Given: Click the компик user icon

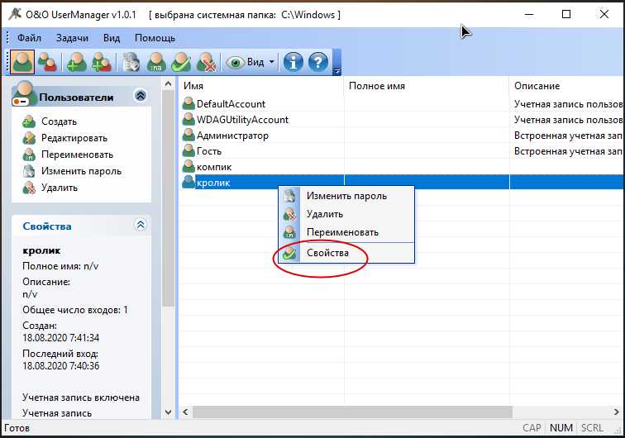Looking at the screenshot, I should (188, 167).
